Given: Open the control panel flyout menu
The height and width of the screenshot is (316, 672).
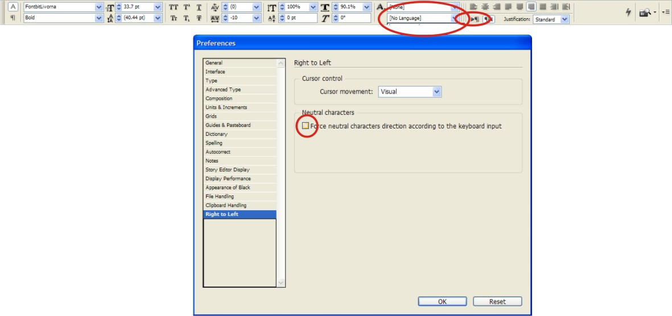Looking at the screenshot, I should click(x=666, y=13).
